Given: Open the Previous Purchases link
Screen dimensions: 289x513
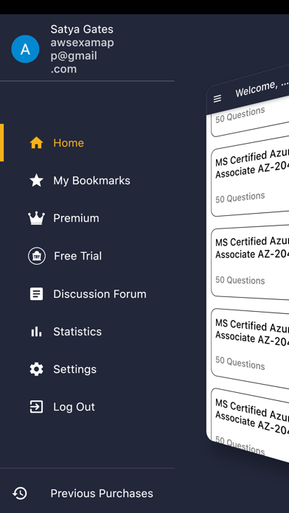Looking at the screenshot, I should (102, 493).
